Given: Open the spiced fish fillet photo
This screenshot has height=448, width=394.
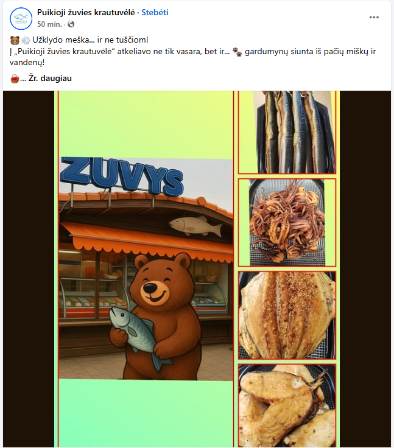Looking at the screenshot, I should coord(287,315).
